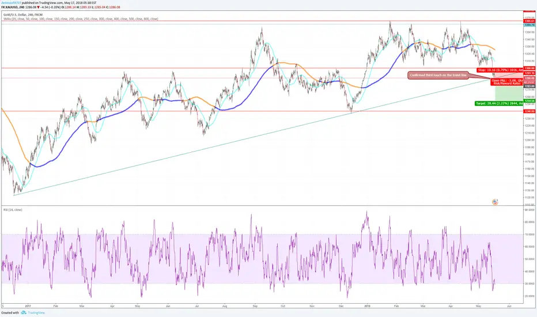The image size is (537, 317).
Task: Click the 30.0000 level on the RSI axis
Action: point(530,284)
